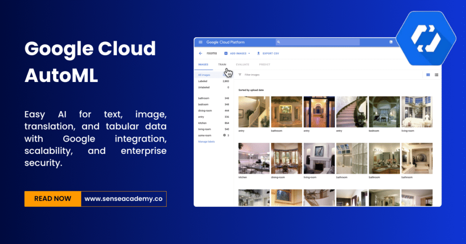Click the Cloud Shell icon in header

tap(390, 42)
